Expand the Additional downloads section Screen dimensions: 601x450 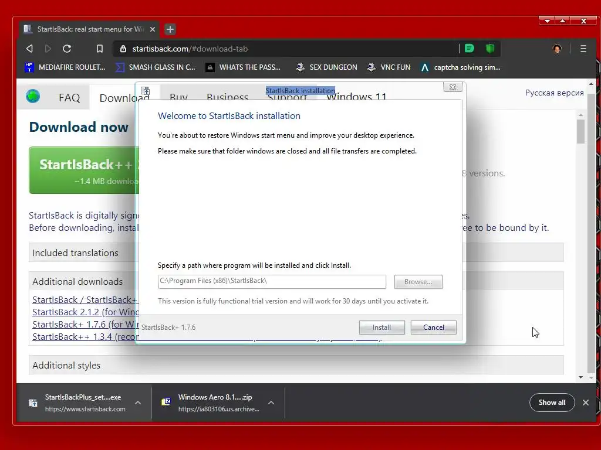[x=296, y=281]
